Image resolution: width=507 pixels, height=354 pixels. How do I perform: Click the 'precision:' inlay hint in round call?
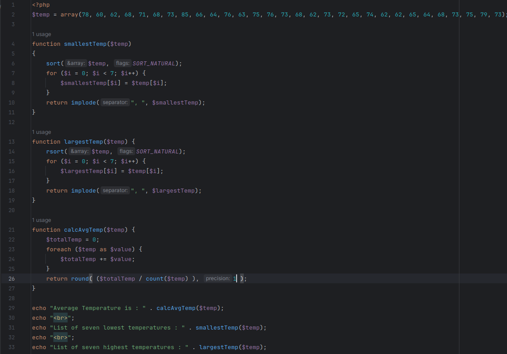tap(218, 279)
